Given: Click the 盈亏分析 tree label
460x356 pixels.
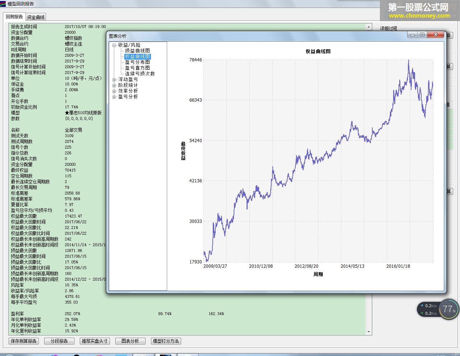Looking at the screenshot, I should coord(128,97).
